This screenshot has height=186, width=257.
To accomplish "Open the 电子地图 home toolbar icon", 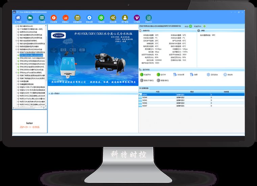I will click(18, 18).
